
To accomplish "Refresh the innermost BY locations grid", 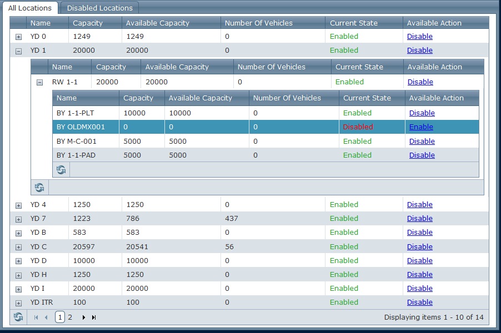I will coord(61,169).
